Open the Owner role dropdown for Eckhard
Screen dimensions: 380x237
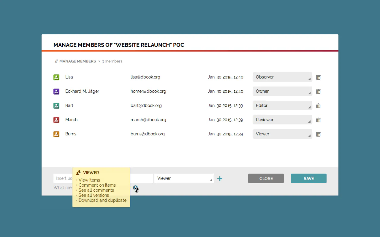pos(283,91)
